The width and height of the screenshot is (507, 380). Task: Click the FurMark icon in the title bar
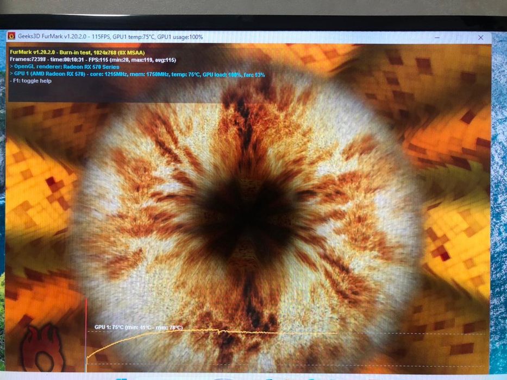[x=11, y=36]
